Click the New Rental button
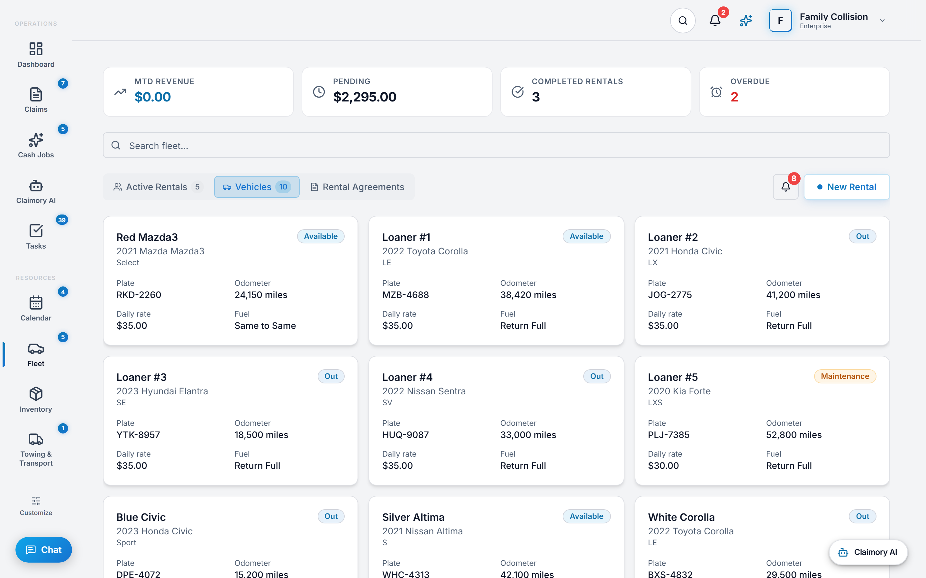This screenshot has height=578, width=926. click(846, 187)
